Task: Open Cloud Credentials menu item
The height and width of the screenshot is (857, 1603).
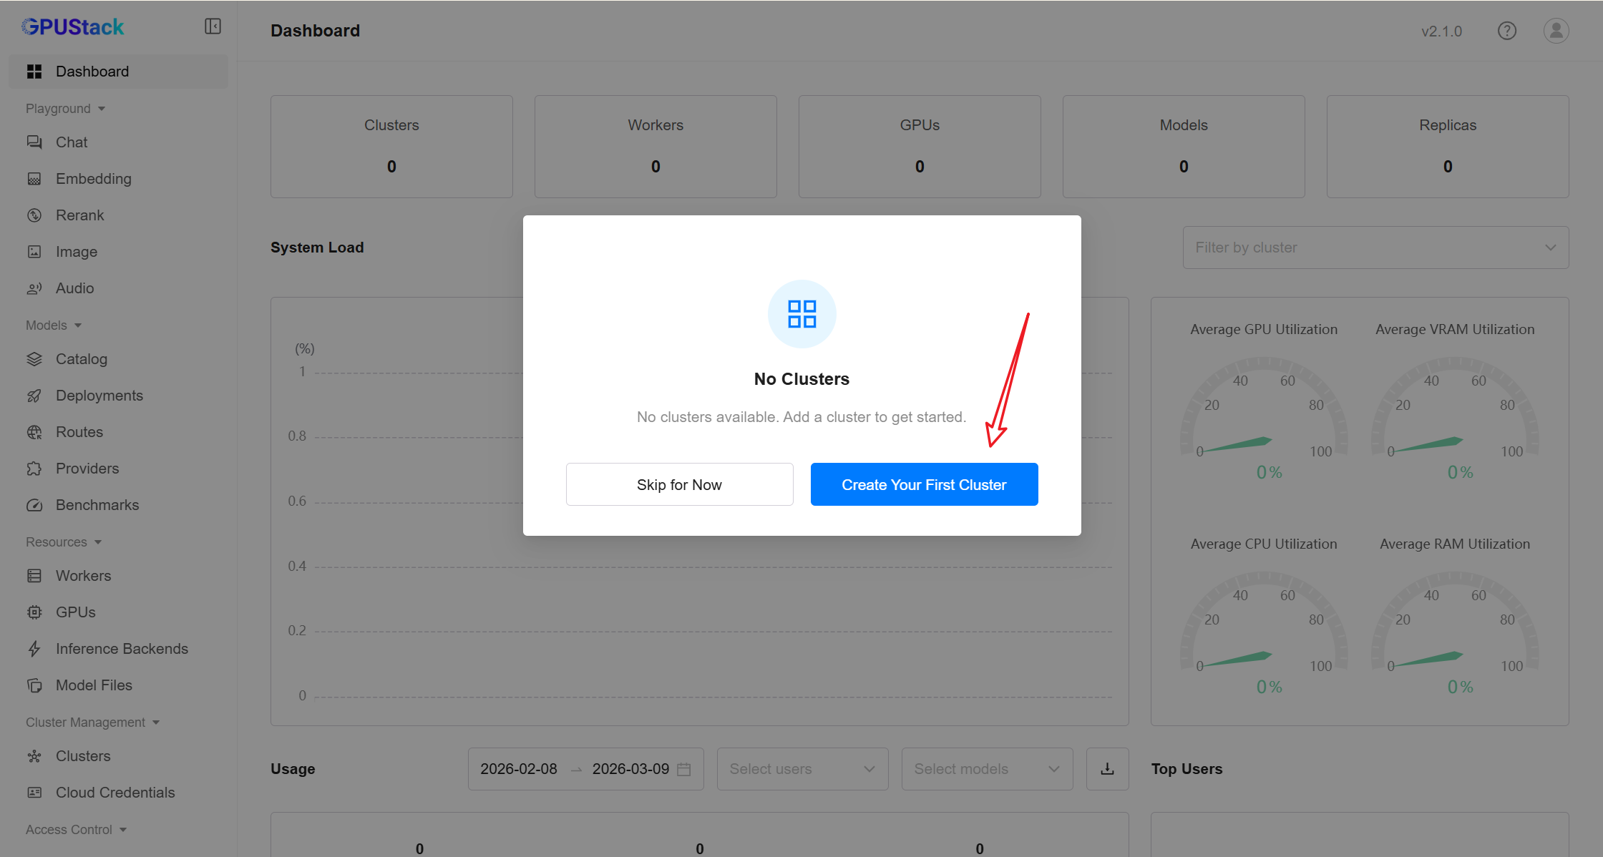Action: [115, 793]
